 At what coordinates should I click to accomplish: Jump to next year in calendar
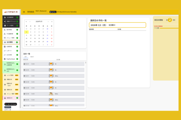point(52,22)
